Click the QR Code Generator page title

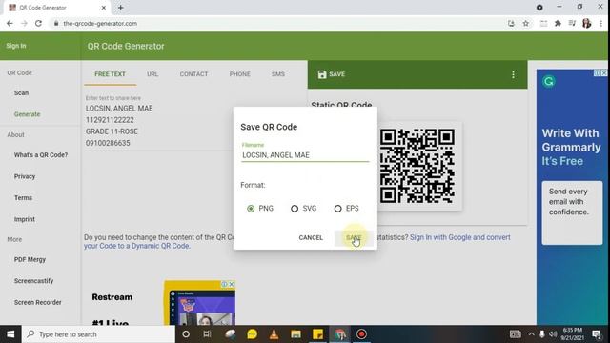pyautogui.click(x=126, y=46)
